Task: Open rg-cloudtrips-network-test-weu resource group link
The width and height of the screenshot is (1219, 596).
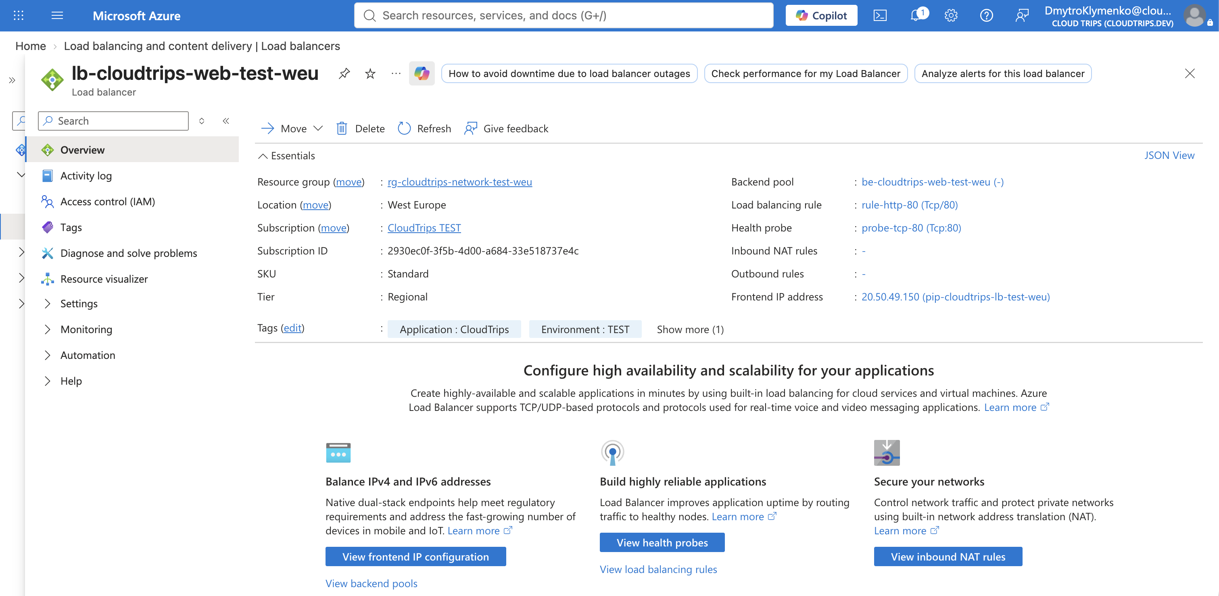Action: pyautogui.click(x=459, y=181)
